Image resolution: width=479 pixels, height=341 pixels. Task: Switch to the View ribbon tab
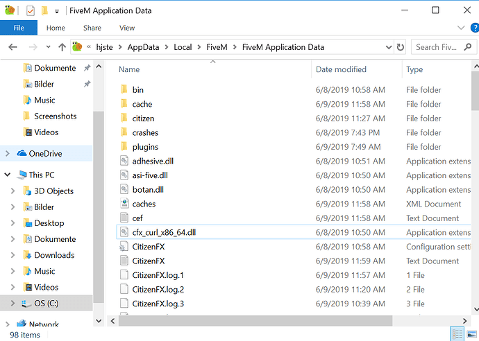pos(127,28)
